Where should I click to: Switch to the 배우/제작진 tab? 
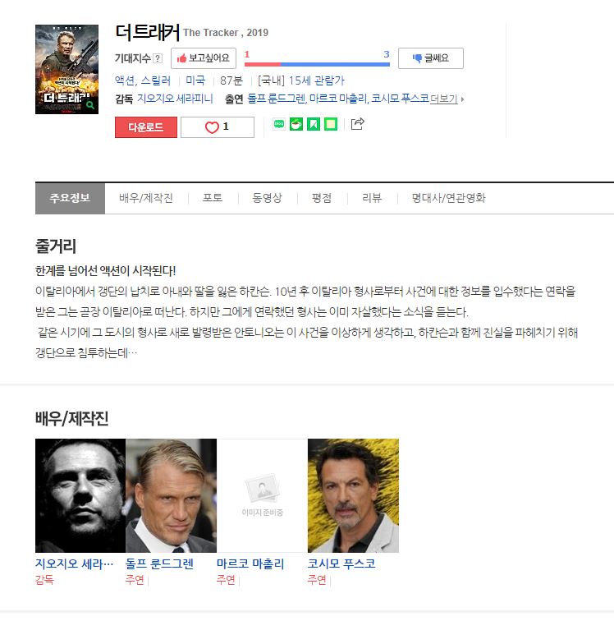click(146, 198)
